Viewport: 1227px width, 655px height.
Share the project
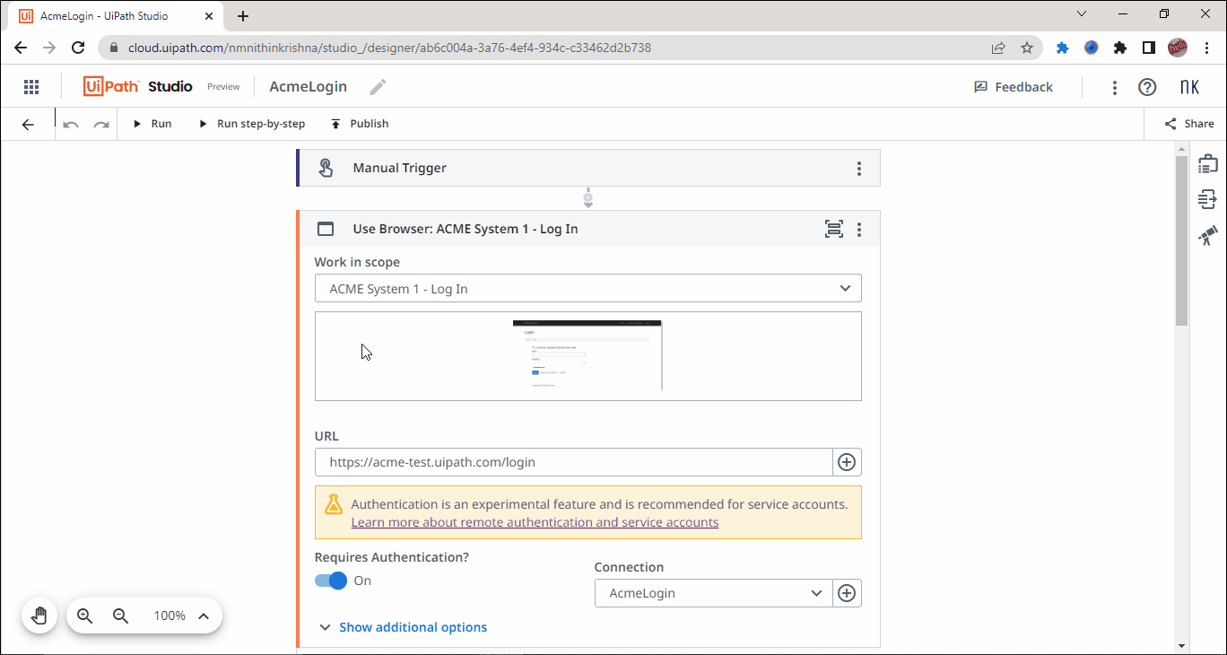pyautogui.click(x=1189, y=124)
